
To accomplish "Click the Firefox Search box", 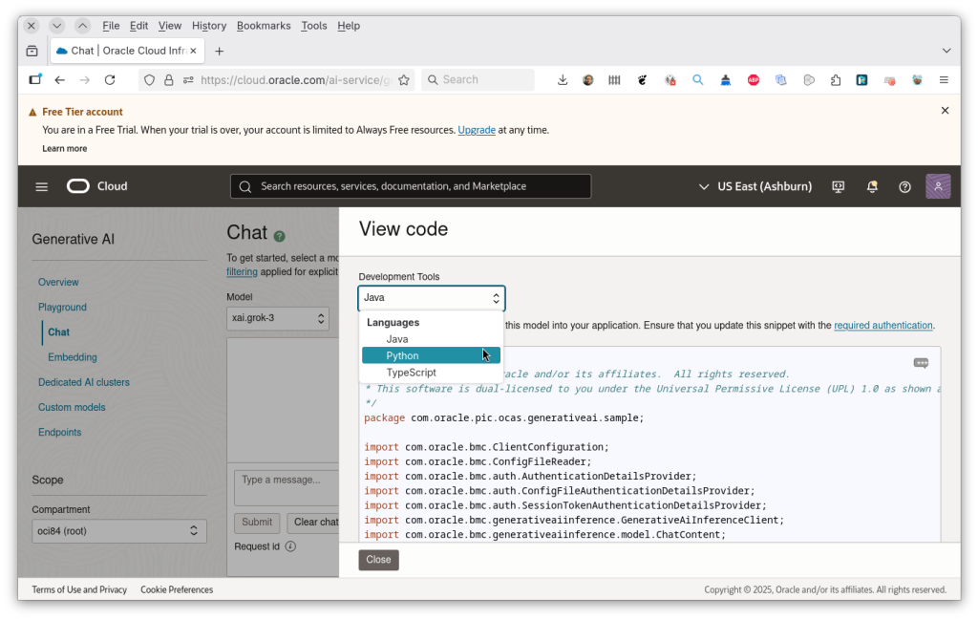I will pos(478,80).
